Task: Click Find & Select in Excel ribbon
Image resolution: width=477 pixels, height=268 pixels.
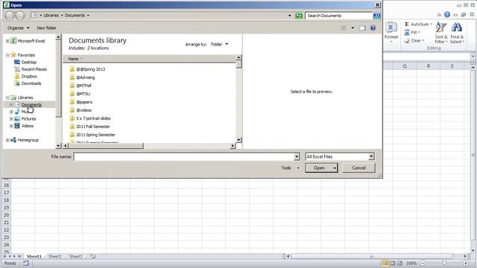Action: point(457,33)
